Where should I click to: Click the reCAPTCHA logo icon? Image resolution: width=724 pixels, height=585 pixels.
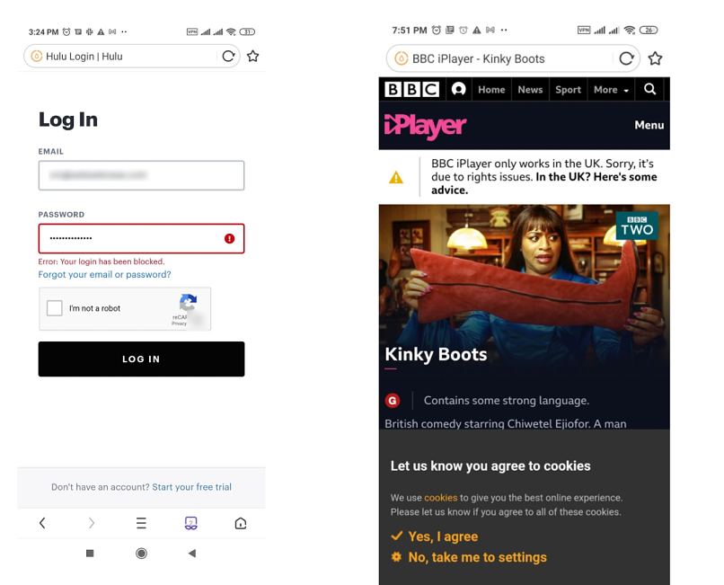click(x=188, y=303)
